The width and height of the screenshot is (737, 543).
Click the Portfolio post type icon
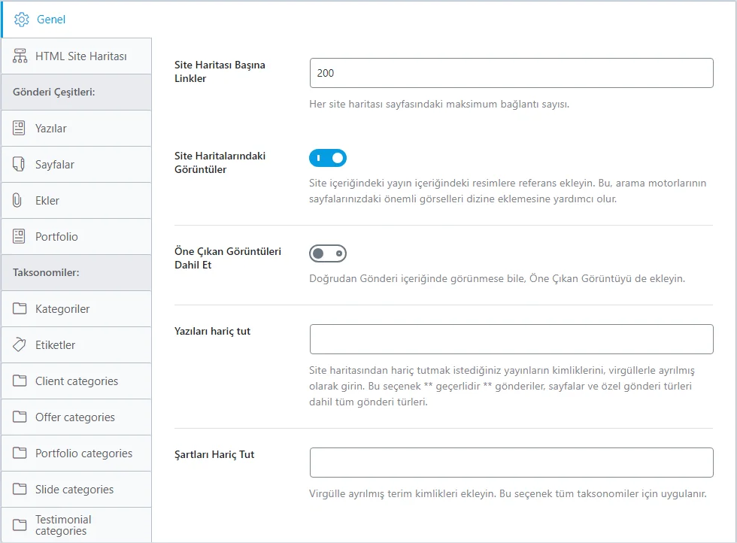tap(19, 236)
